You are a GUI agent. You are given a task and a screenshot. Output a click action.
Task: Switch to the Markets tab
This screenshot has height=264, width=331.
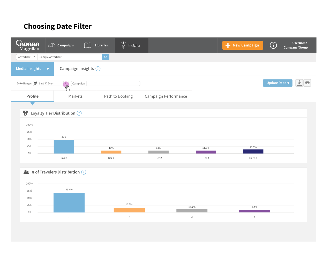[76, 96]
